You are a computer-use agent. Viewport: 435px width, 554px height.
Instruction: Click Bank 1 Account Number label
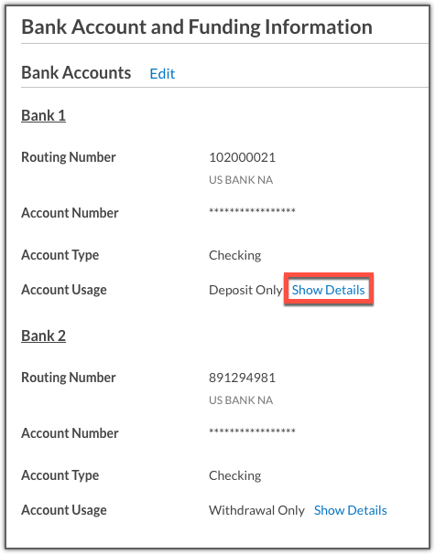[x=70, y=213]
